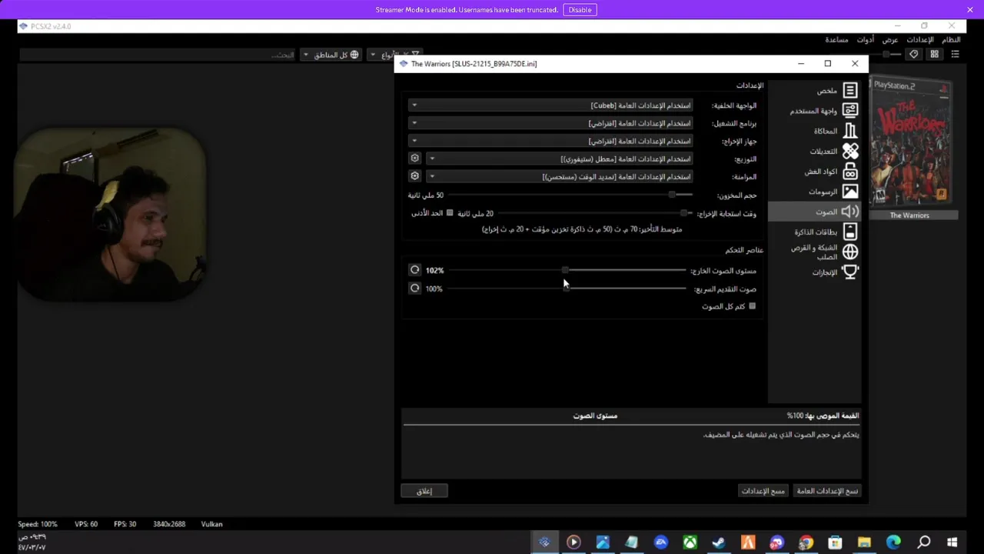Click Copy Global Settings (نسخ الإعدادات العامة)
The image size is (984, 554).
click(827, 491)
